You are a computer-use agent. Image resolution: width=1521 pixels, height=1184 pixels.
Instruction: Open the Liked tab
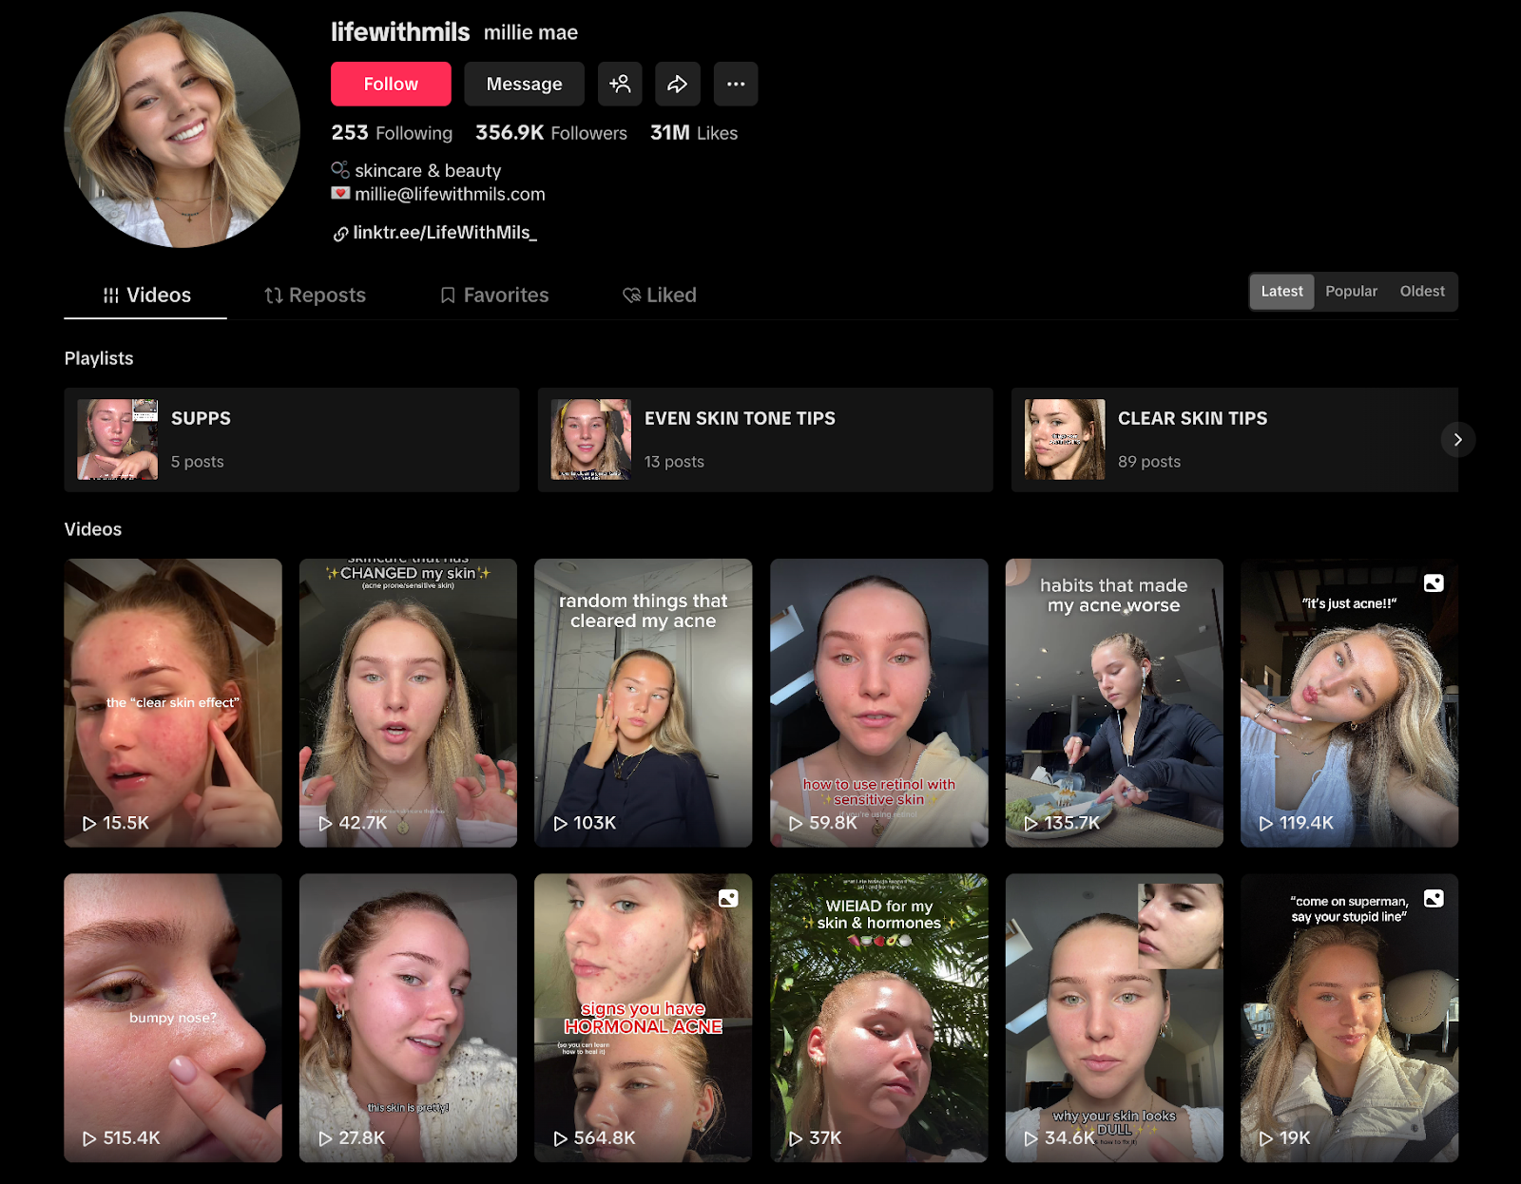[660, 296]
